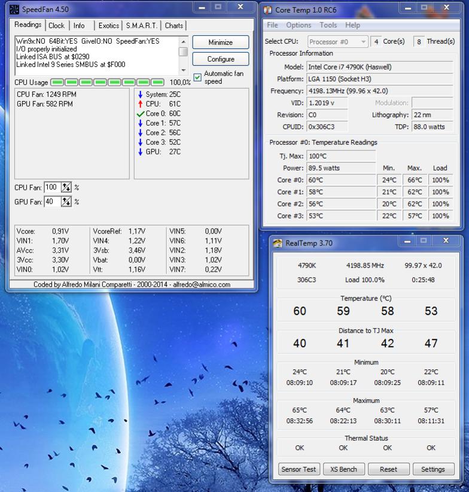Run XS Bench in RealTemp

[343, 469]
